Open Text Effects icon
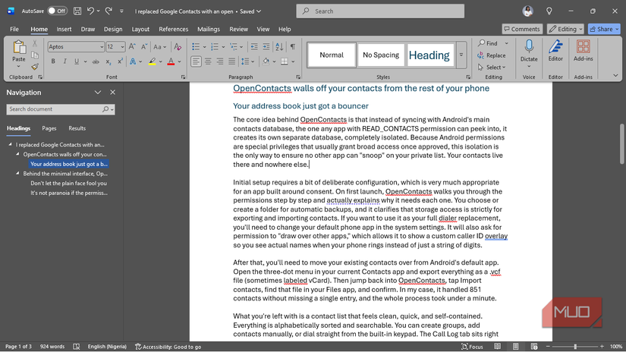 pyautogui.click(x=133, y=61)
